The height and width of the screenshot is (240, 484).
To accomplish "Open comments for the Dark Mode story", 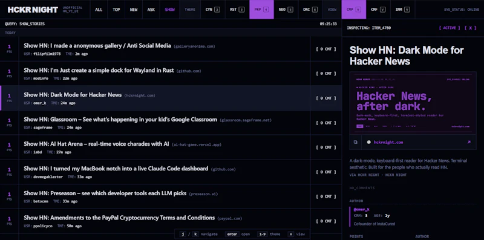I will (x=326, y=98).
